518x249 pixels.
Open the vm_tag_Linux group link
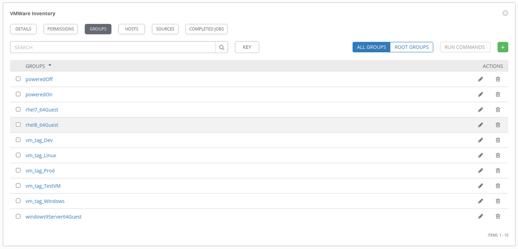pos(41,155)
